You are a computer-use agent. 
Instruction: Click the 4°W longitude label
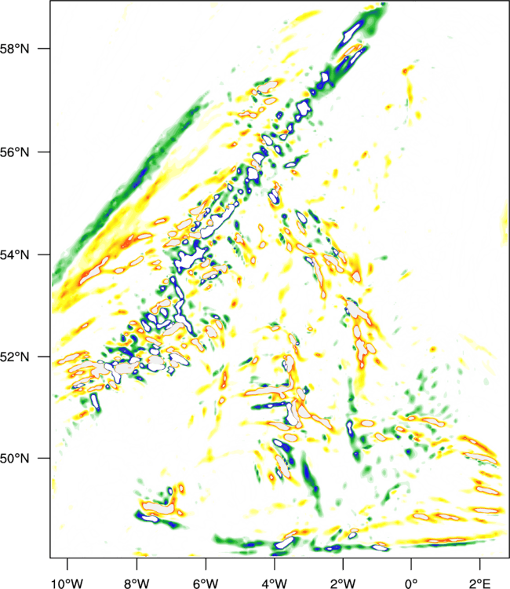[275, 584]
